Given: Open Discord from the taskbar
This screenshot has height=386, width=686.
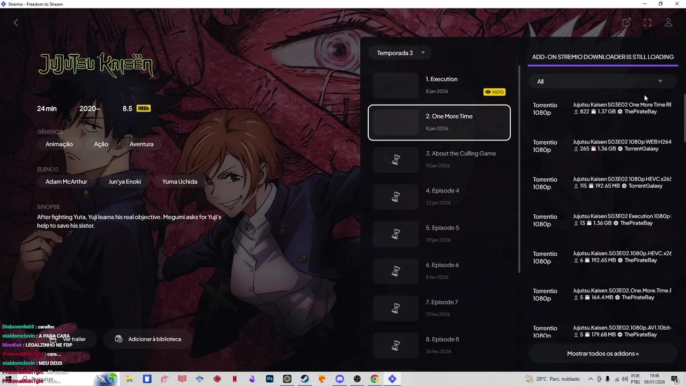Looking at the screenshot, I should pos(340,379).
